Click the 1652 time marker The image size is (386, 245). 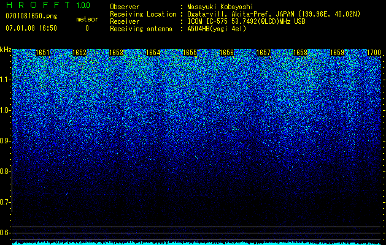(80, 53)
